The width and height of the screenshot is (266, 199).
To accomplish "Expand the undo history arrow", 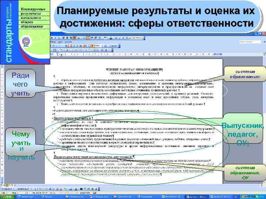I will (56, 46).
